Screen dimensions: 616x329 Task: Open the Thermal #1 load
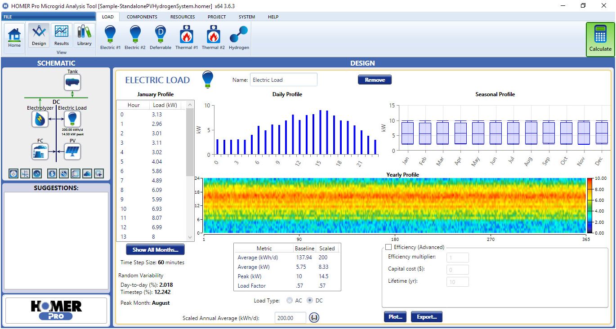(x=186, y=36)
